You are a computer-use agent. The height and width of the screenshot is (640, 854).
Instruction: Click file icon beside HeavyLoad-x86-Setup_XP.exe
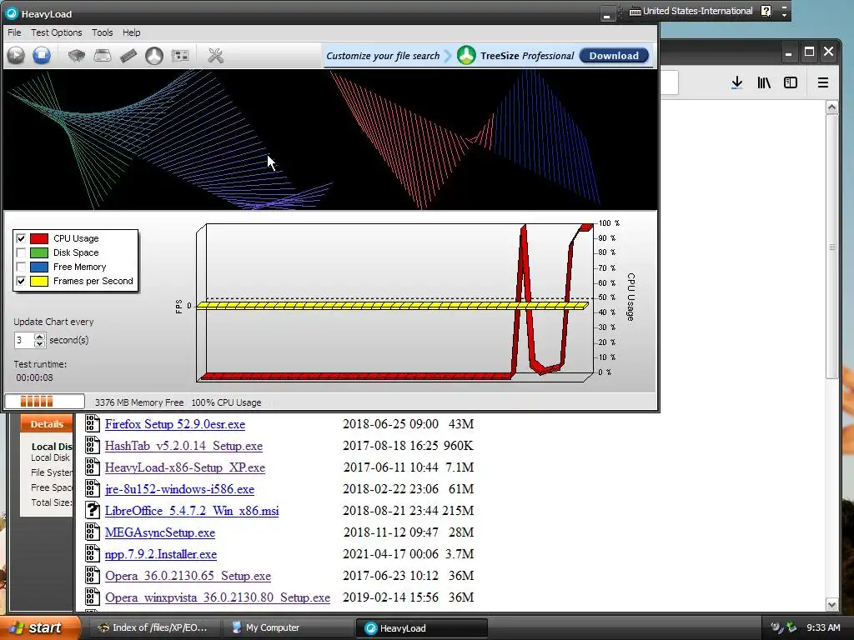tap(93, 467)
